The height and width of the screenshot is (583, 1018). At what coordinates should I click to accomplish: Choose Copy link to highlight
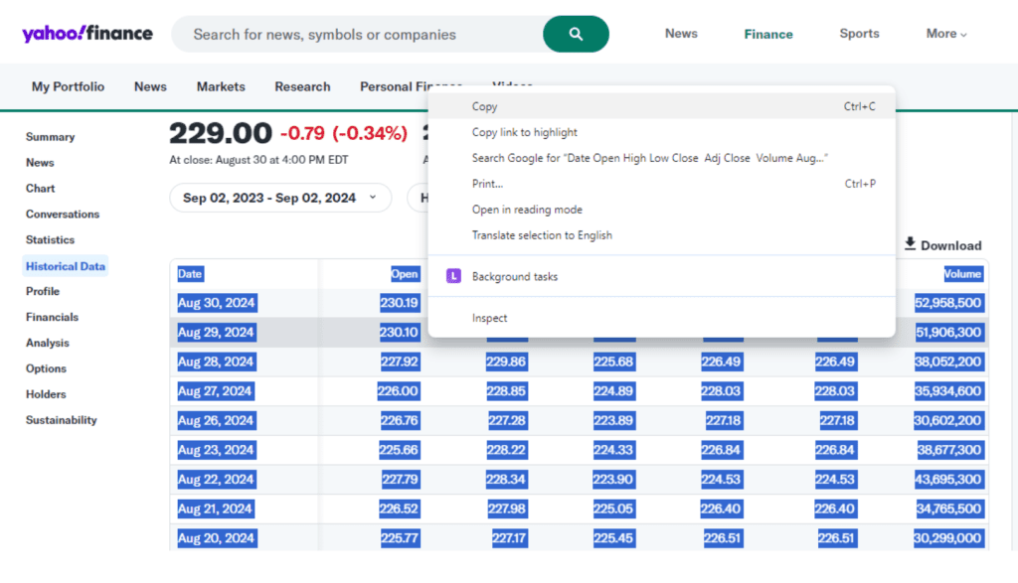tap(524, 132)
